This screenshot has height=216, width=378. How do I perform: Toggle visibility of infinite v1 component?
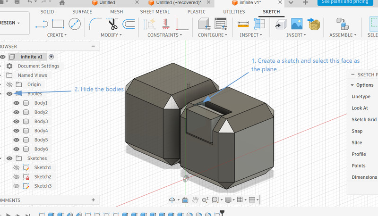click(3, 57)
